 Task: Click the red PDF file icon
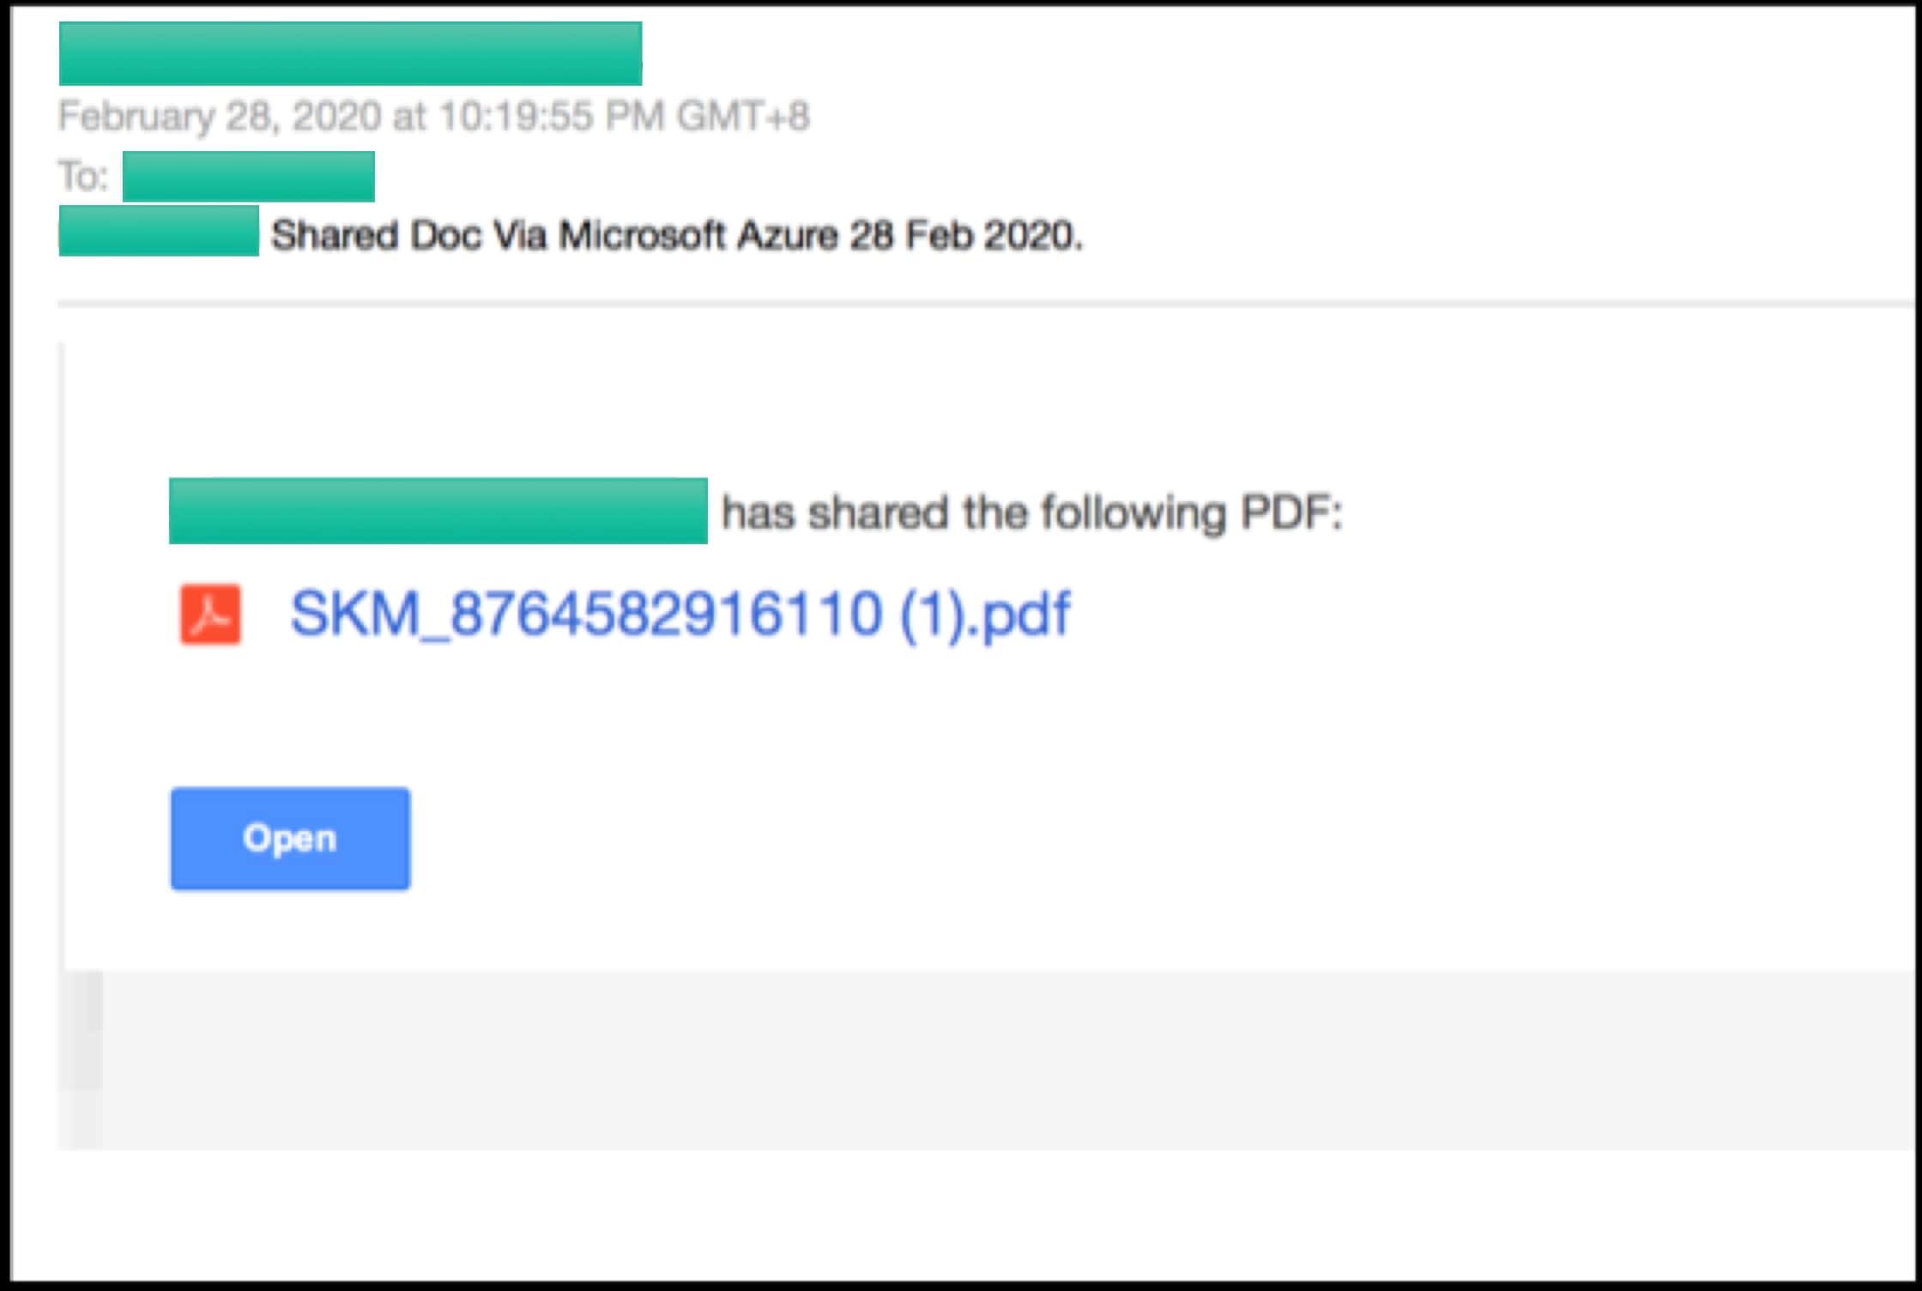point(210,615)
